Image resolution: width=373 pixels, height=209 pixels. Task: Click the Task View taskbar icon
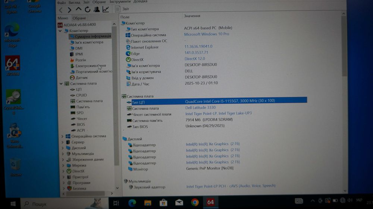[x=116, y=203]
